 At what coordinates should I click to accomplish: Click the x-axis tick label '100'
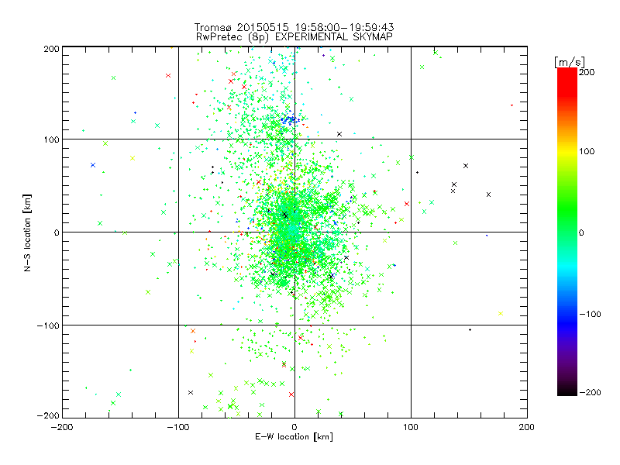click(x=411, y=427)
